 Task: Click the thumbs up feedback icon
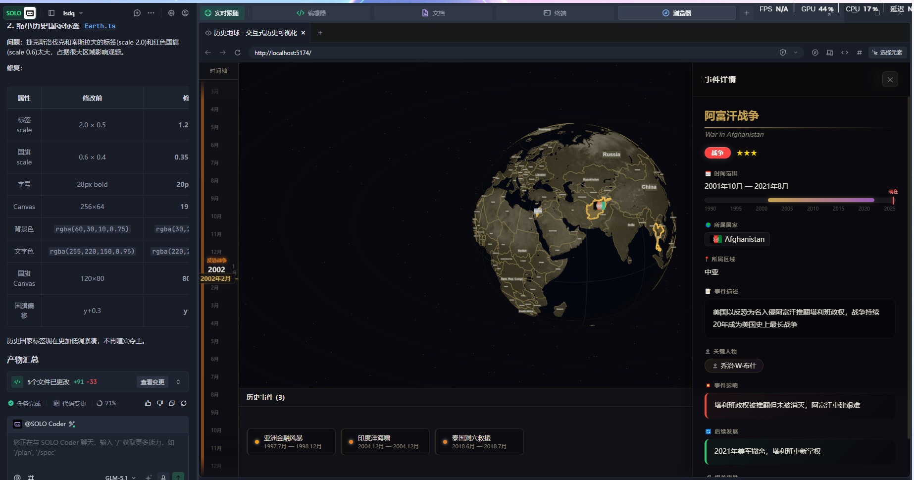148,403
